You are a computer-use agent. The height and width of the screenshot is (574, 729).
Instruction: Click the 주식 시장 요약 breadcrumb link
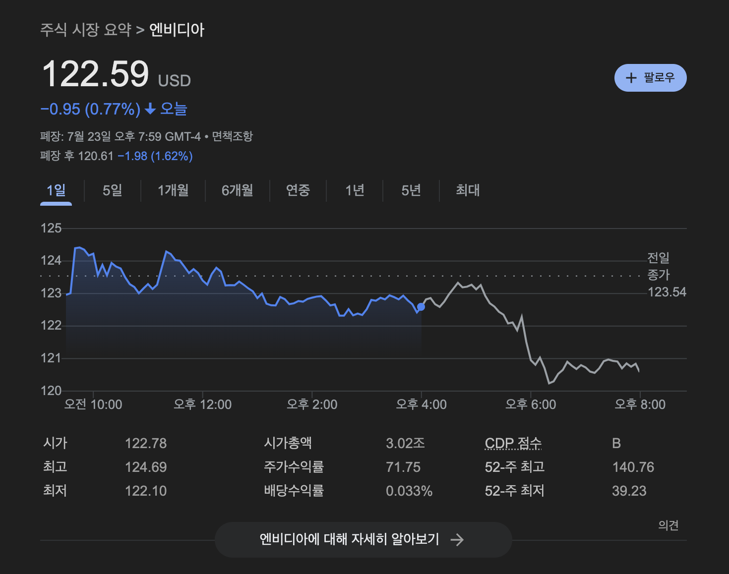coord(86,30)
